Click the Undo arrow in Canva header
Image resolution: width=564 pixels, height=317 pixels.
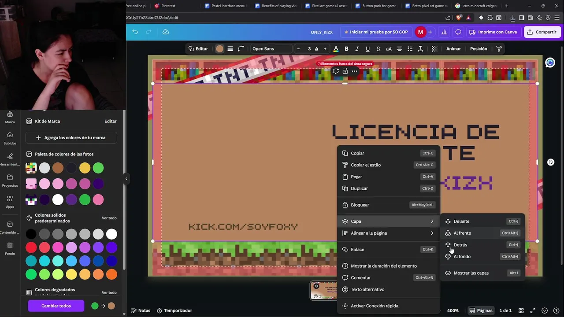click(135, 32)
